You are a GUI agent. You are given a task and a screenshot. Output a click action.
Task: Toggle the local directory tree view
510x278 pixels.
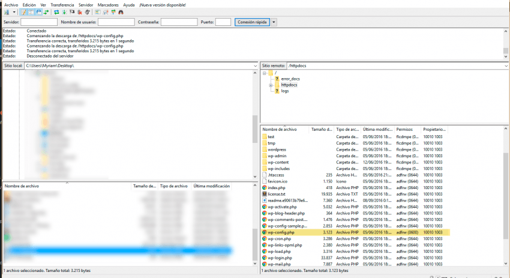click(x=31, y=12)
